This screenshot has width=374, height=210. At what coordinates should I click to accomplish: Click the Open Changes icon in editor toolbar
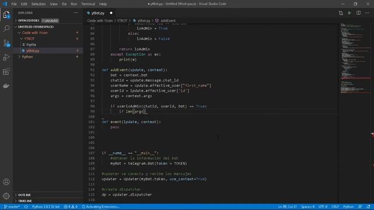[x=341, y=13]
